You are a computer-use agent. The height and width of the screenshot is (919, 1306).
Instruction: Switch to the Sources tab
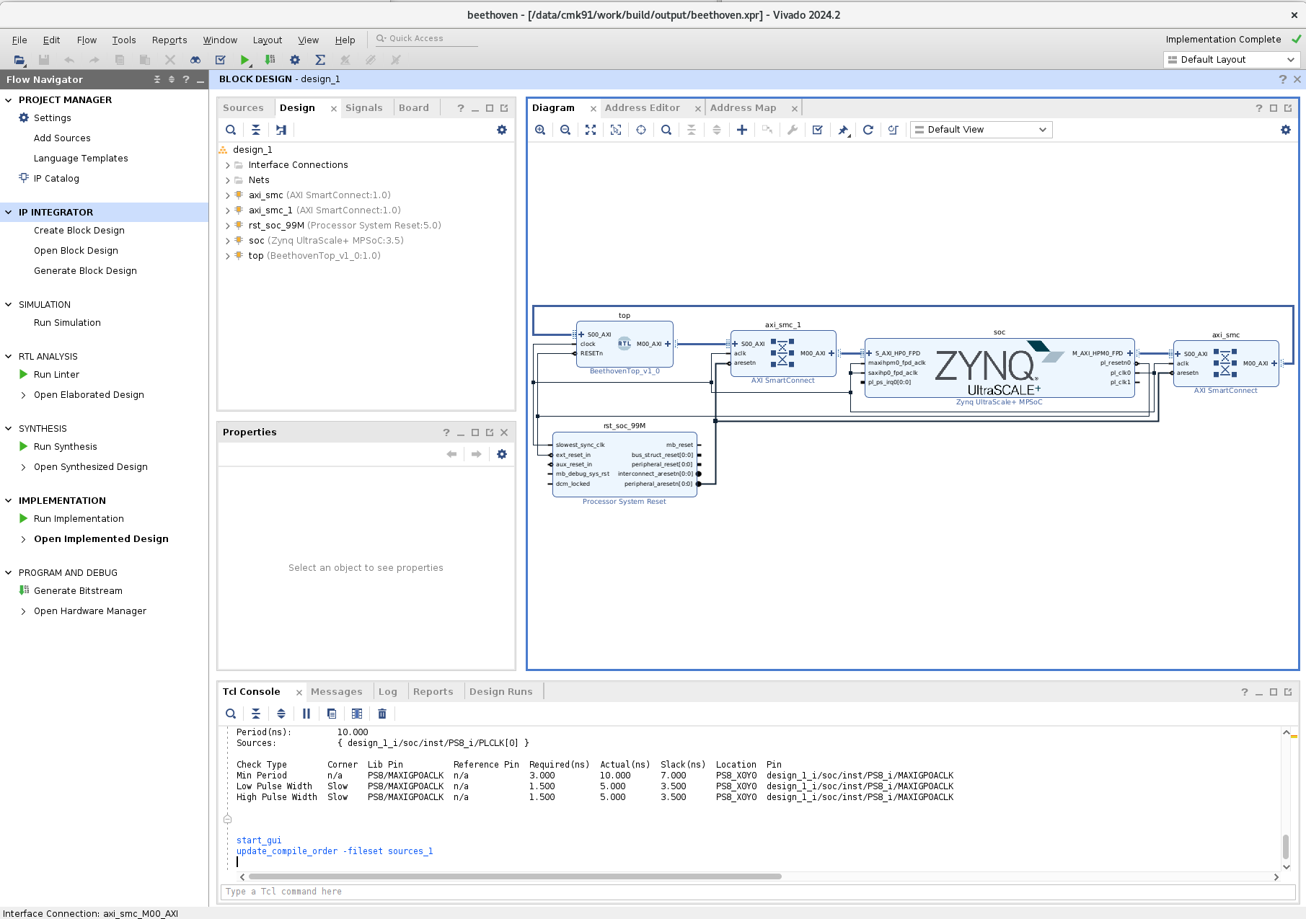pyautogui.click(x=243, y=108)
